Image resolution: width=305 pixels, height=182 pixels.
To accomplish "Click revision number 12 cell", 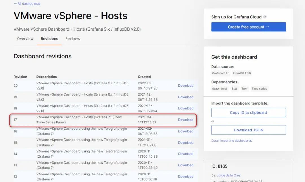I will (x=15, y=177).
